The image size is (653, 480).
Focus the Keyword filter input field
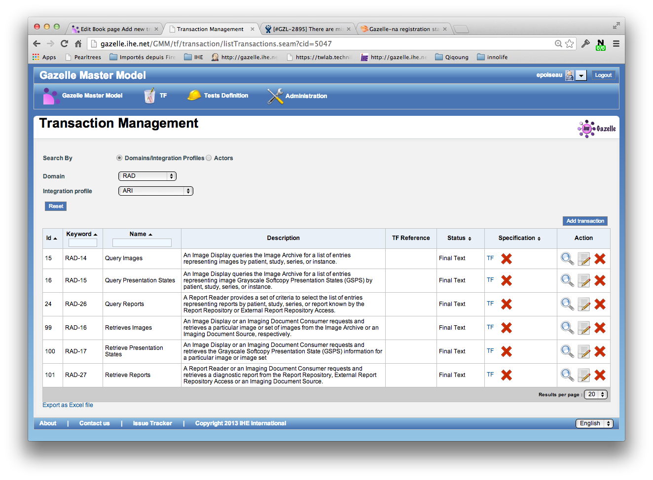(x=83, y=243)
